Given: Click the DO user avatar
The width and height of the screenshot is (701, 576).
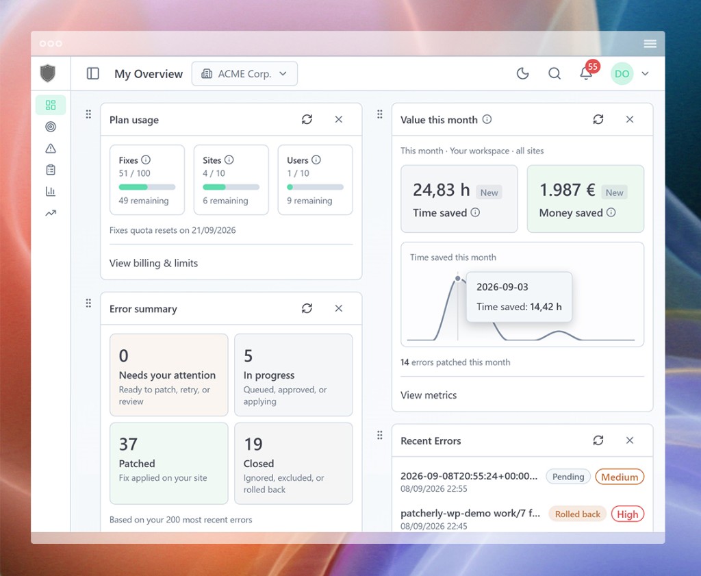Looking at the screenshot, I should click(622, 74).
